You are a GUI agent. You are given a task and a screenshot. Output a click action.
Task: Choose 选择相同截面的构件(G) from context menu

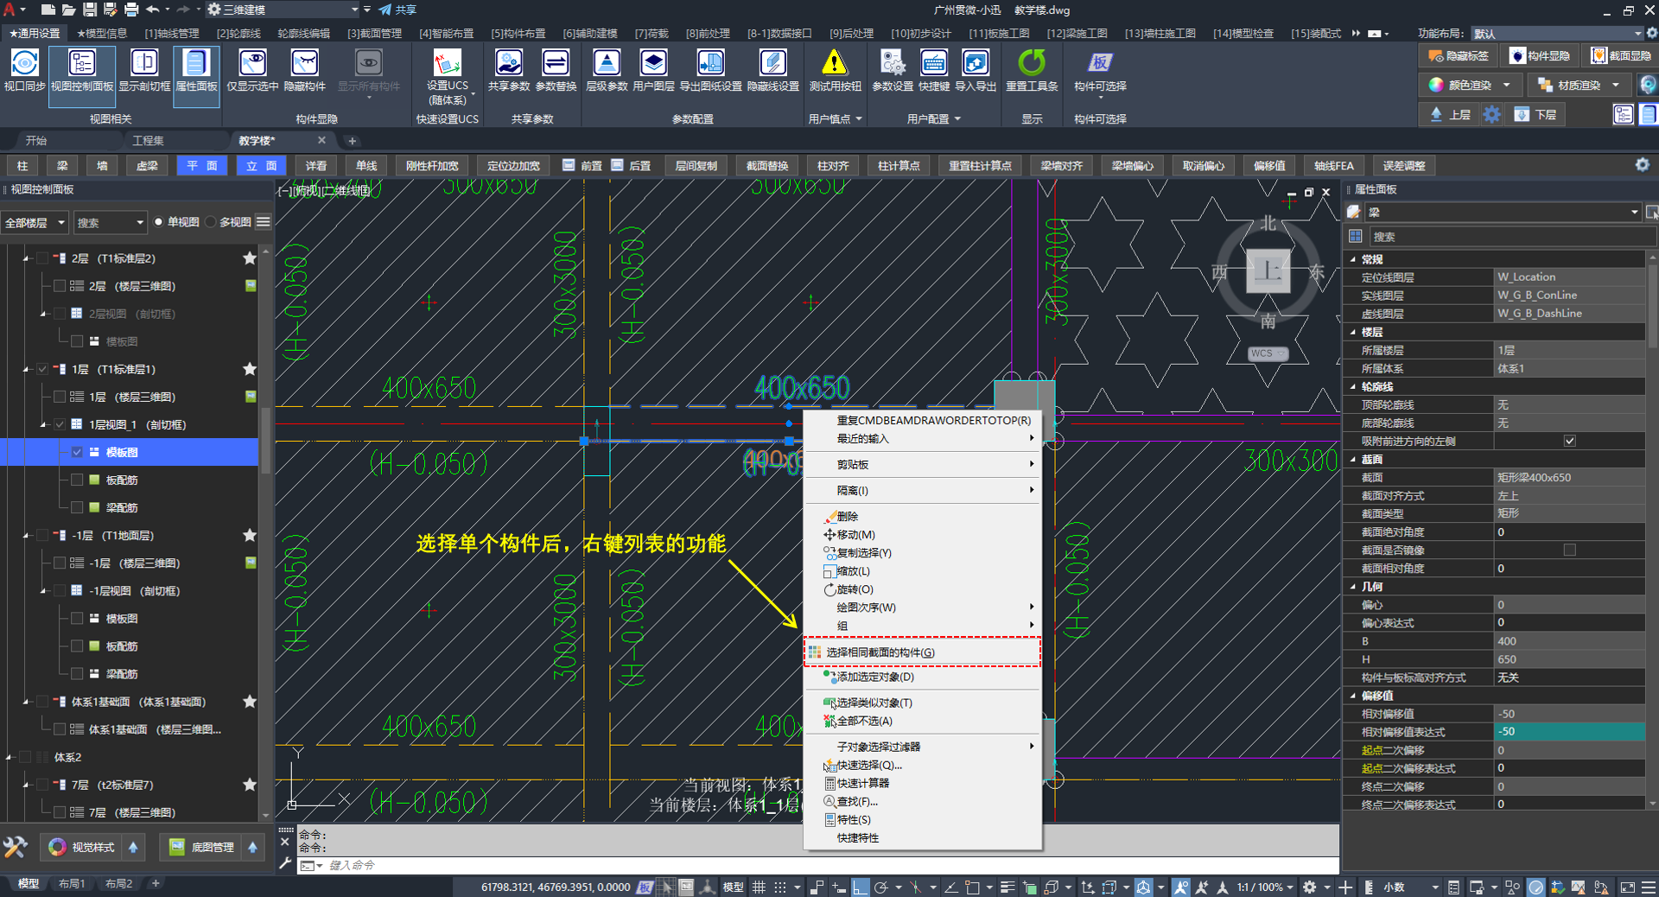tap(880, 652)
